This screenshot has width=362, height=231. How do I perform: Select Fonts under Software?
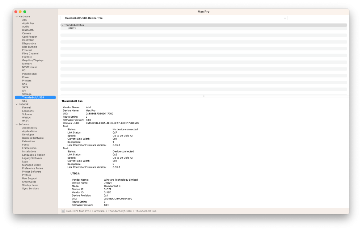tap(25, 145)
